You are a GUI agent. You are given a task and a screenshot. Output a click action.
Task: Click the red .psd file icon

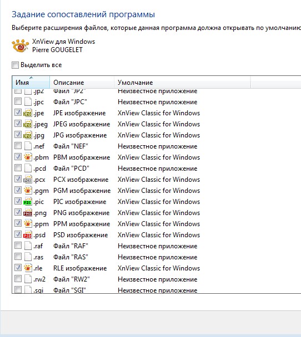click(28, 235)
